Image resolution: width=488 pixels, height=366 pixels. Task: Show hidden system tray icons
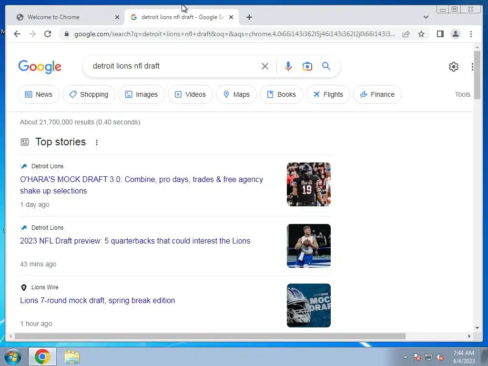point(405,357)
